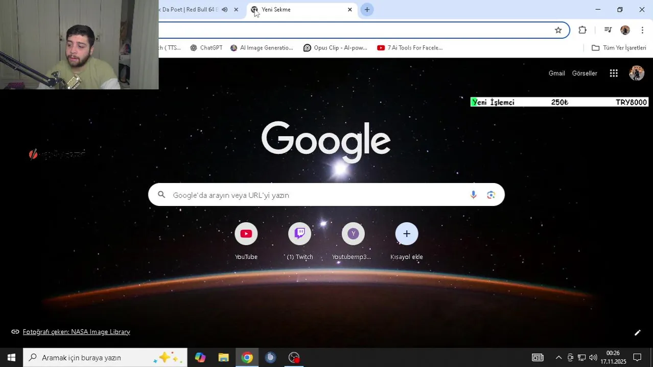Open Chrome's three-dot menu
The height and width of the screenshot is (367, 653).
point(642,30)
